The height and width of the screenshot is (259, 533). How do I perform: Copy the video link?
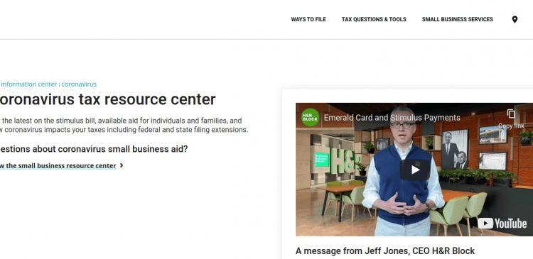(511, 119)
